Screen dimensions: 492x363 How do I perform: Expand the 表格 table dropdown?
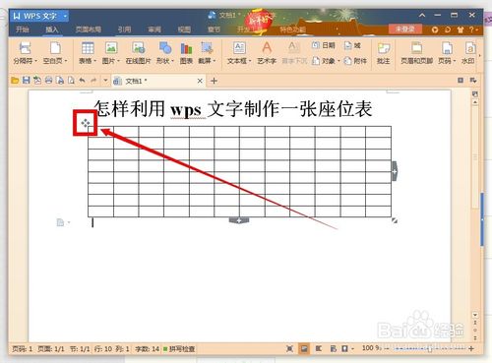(95, 61)
